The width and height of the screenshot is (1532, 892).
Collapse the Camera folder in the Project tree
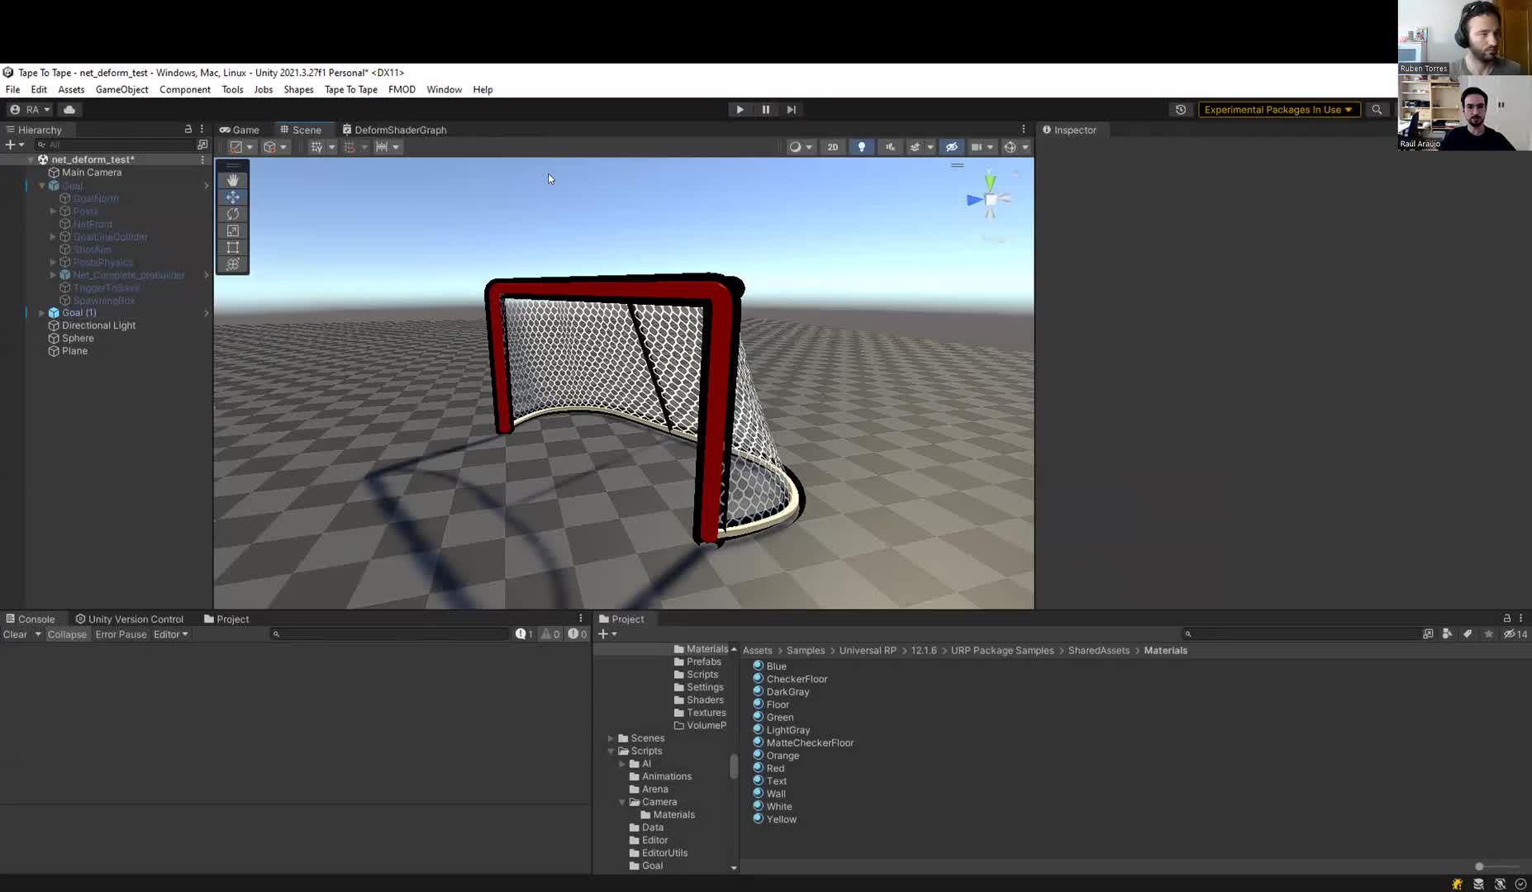621,801
